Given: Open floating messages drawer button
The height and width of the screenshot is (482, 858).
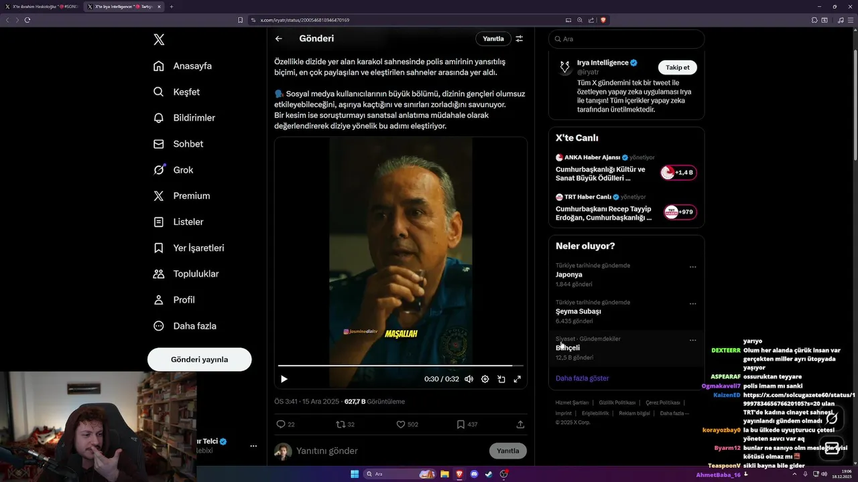Looking at the screenshot, I should [x=832, y=448].
